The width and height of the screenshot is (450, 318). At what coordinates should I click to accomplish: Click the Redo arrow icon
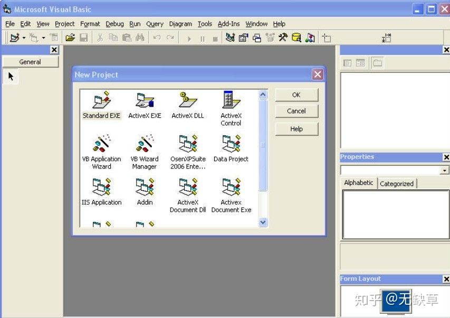[170, 38]
